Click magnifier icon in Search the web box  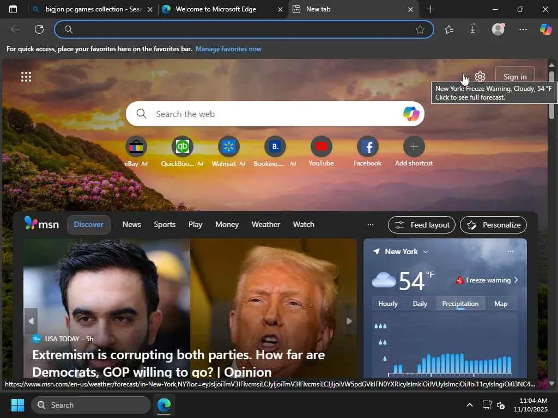(x=141, y=114)
